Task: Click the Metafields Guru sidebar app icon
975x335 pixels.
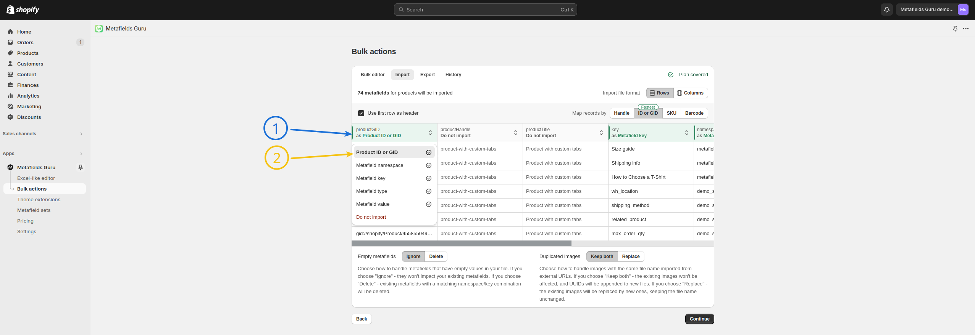Action: [x=10, y=167]
